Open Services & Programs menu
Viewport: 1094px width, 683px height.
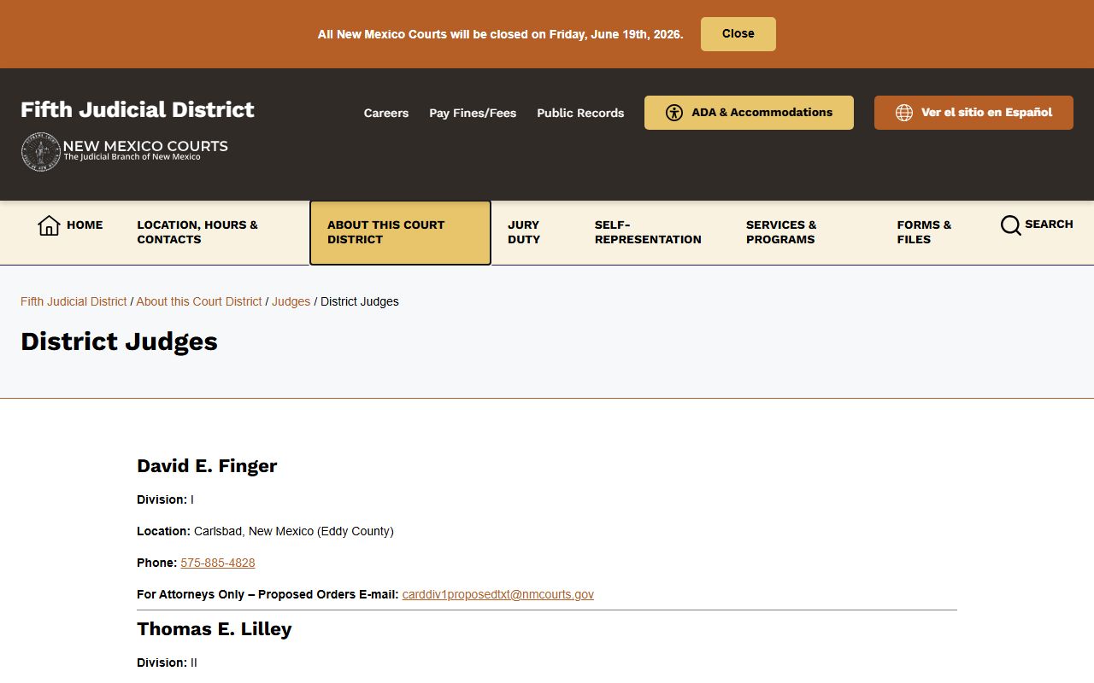[781, 232]
